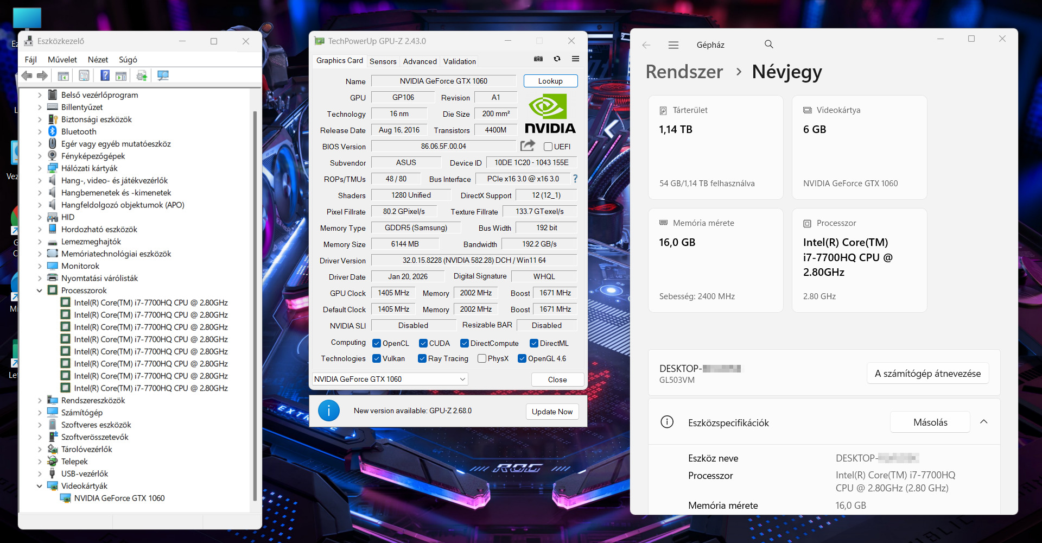Click the Lookup button in GPU-Z
The height and width of the screenshot is (543, 1042).
pos(551,81)
